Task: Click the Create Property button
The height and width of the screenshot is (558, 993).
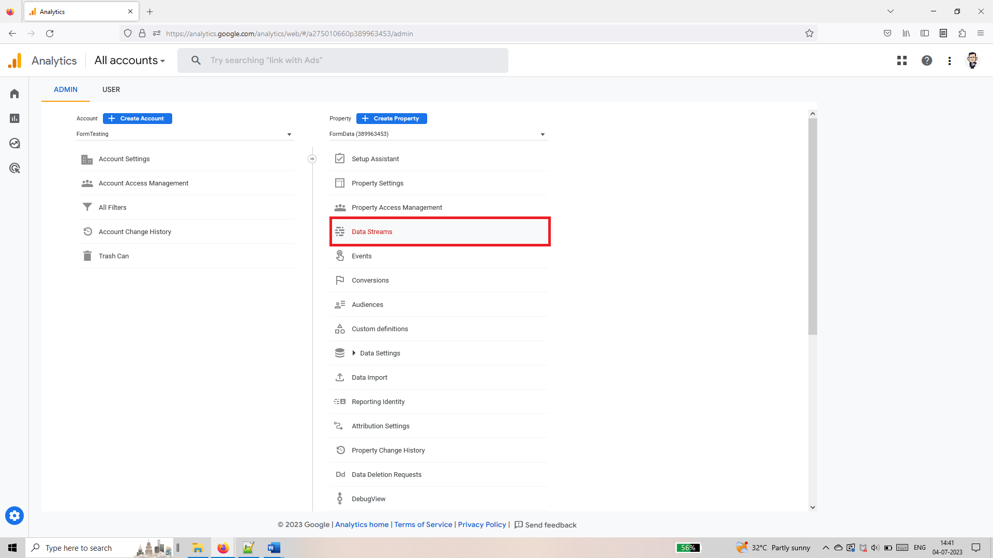Action: tap(392, 118)
